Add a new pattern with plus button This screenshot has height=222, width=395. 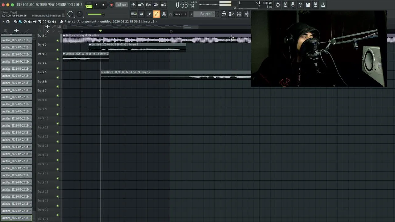pyautogui.click(x=217, y=14)
